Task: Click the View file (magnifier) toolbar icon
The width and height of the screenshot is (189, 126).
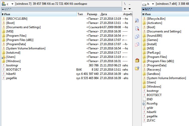Action: pos(137,20)
